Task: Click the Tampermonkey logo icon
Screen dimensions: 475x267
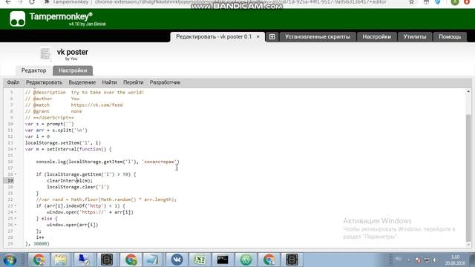Action: coord(18,19)
